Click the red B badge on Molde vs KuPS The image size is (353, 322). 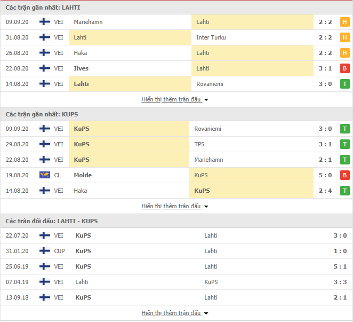click(x=344, y=175)
